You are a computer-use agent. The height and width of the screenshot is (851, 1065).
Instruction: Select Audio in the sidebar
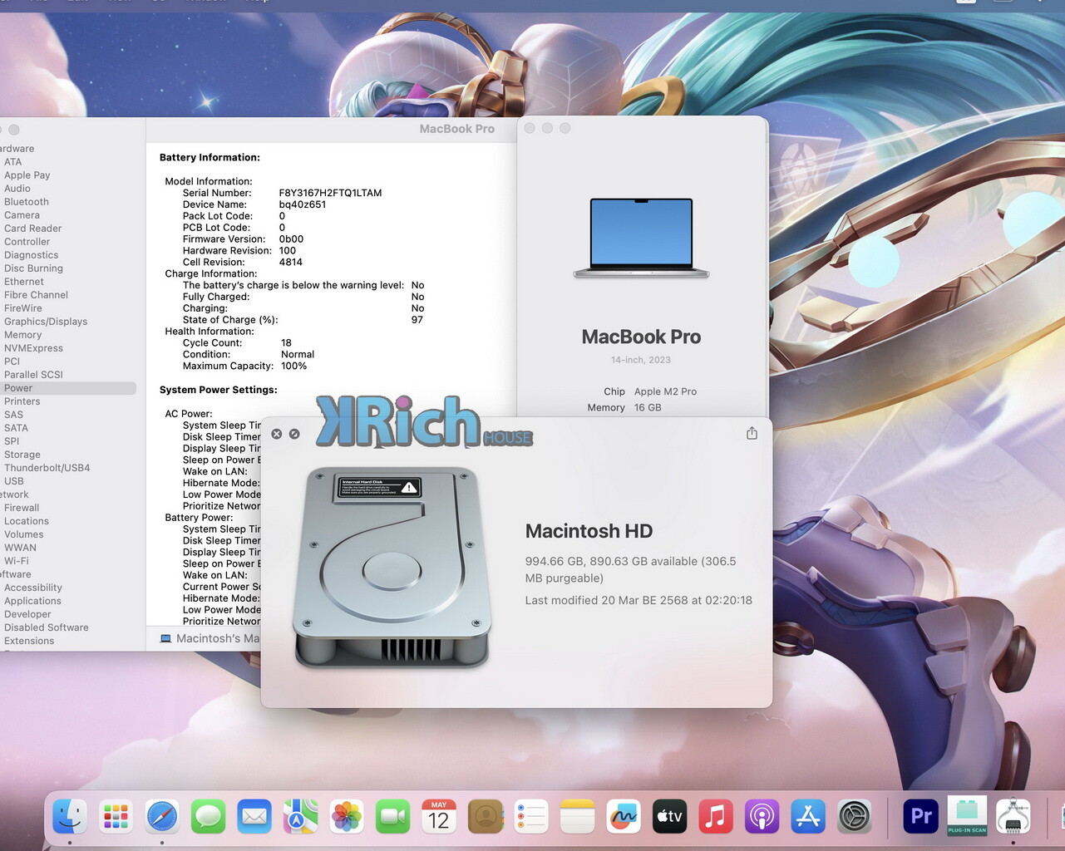point(17,189)
